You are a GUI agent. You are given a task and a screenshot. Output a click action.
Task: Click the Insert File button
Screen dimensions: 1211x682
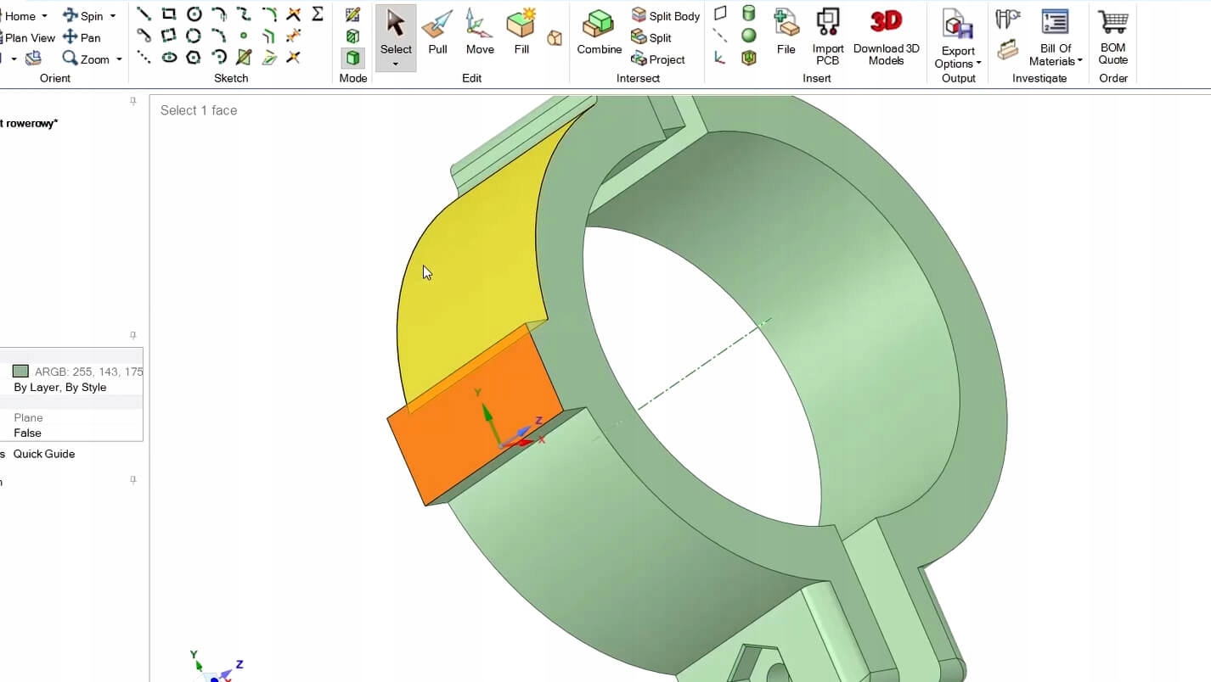click(x=786, y=33)
